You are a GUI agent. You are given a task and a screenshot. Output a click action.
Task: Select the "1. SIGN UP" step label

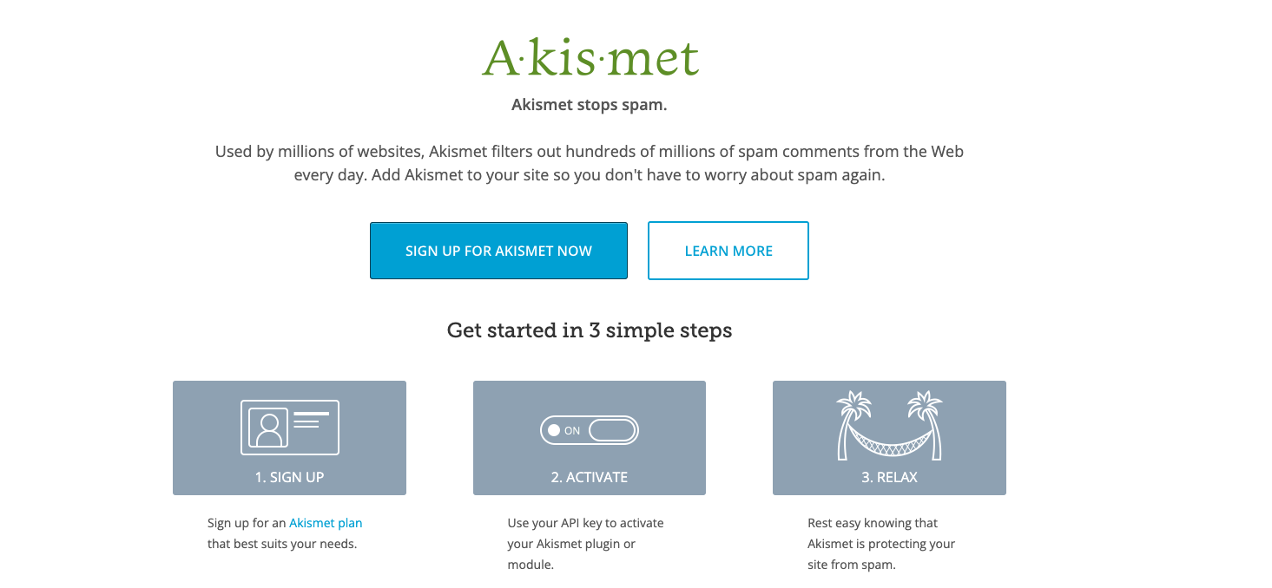(289, 477)
